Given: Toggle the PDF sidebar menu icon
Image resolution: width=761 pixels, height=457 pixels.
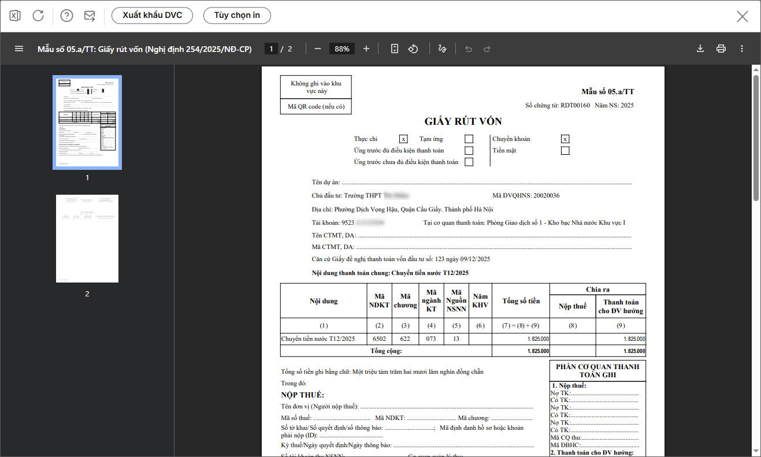Looking at the screenshot, I should (x=19, y=49).
